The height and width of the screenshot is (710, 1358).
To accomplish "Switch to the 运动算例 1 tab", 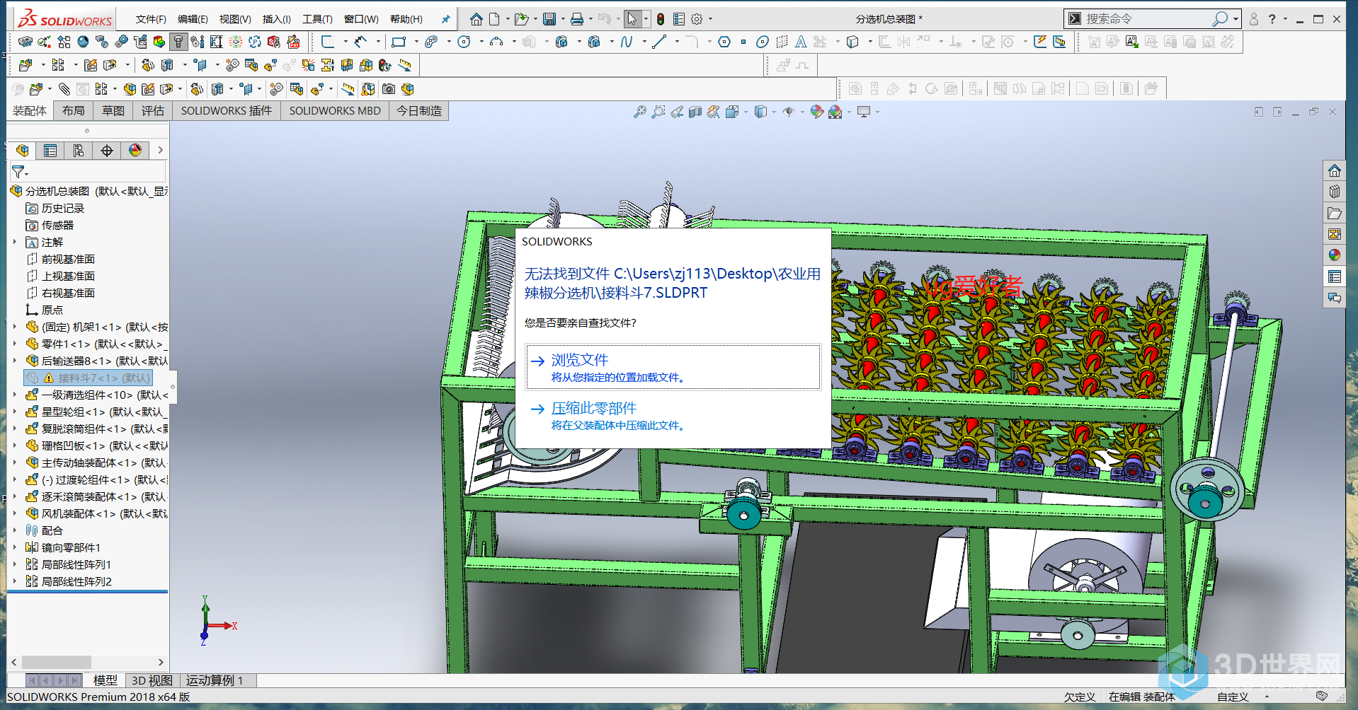I will point(215,680).
